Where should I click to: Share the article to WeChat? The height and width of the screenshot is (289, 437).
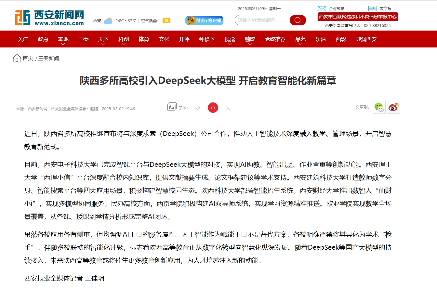[379, 107]
